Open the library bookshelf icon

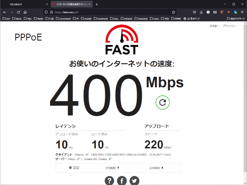[215, 12]
